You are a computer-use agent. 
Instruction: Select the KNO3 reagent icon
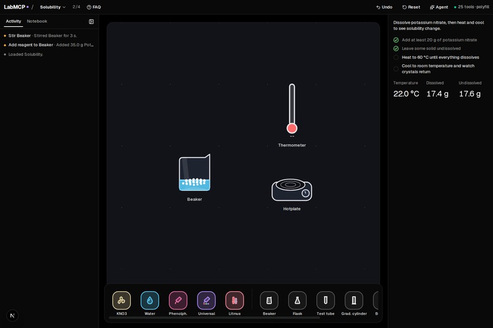tap(121, 301)
